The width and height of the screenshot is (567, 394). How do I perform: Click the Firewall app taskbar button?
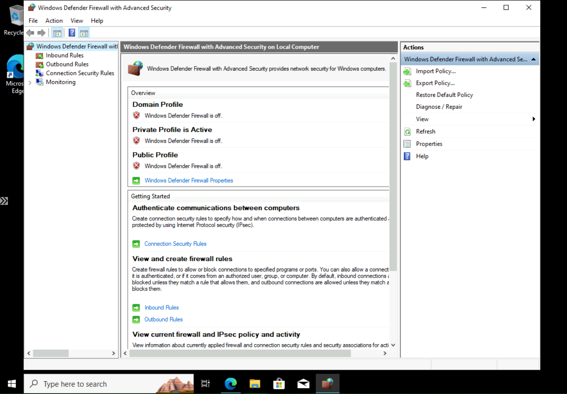327,384
